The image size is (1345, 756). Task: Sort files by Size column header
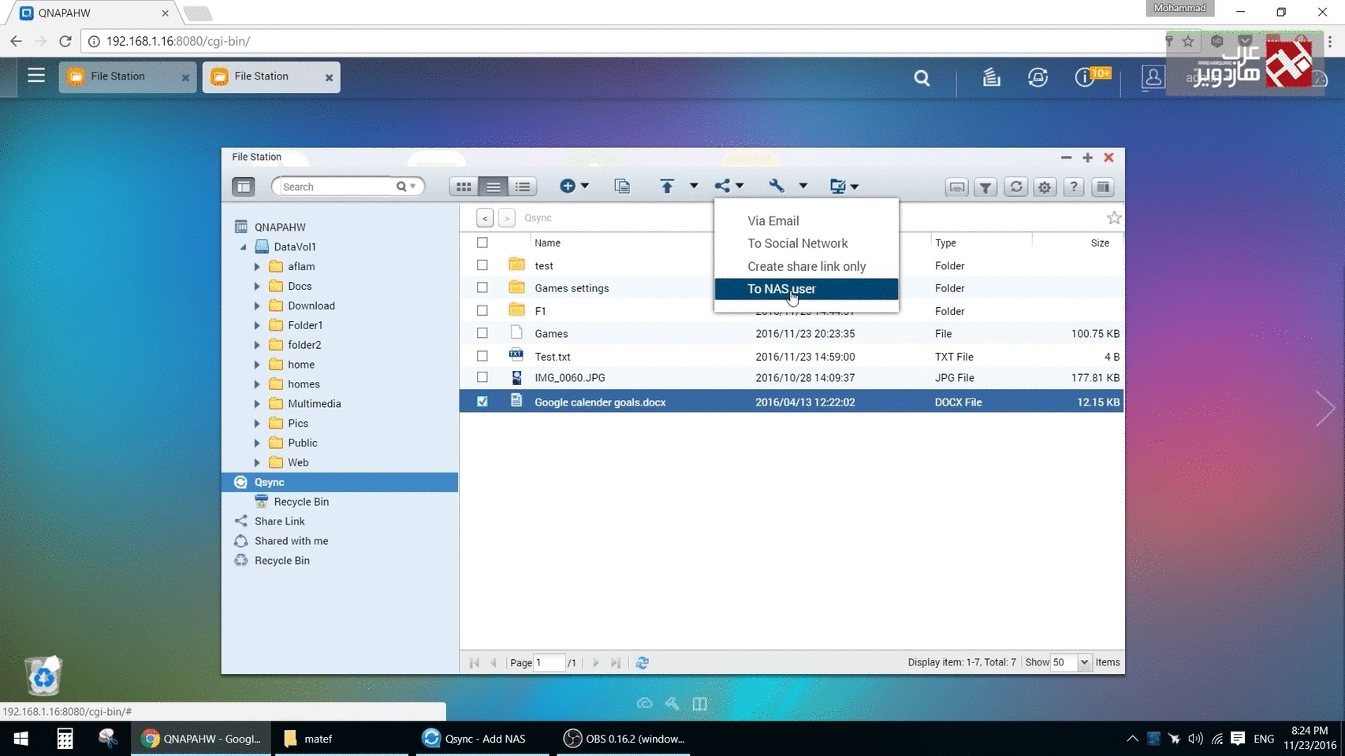(x=1099, y=243)
